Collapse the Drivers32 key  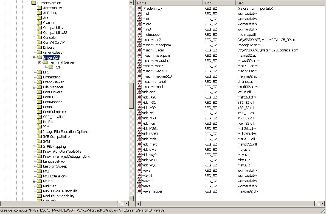[x=34, y=57]
